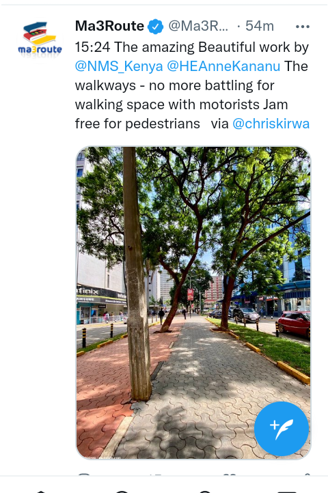
Task: Open the @HEAnneKananu mention link
Action: 223,66
